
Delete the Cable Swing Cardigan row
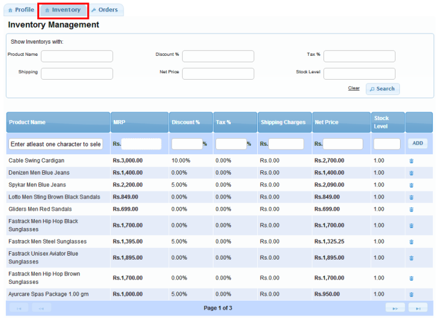point(412,161)
